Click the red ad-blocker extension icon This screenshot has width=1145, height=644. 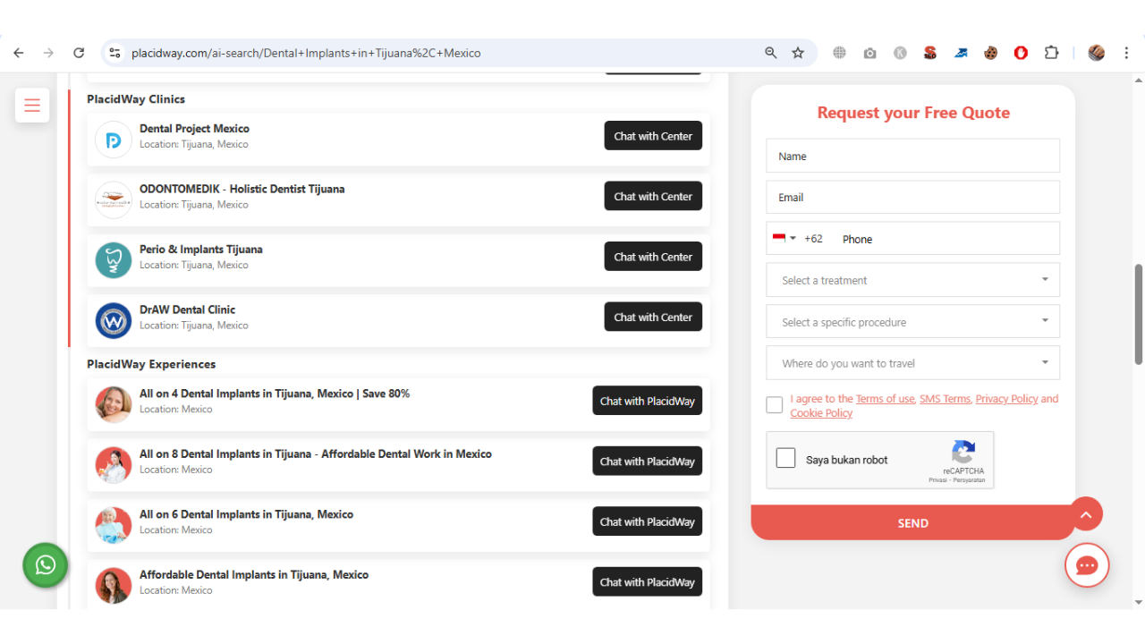1021,53
